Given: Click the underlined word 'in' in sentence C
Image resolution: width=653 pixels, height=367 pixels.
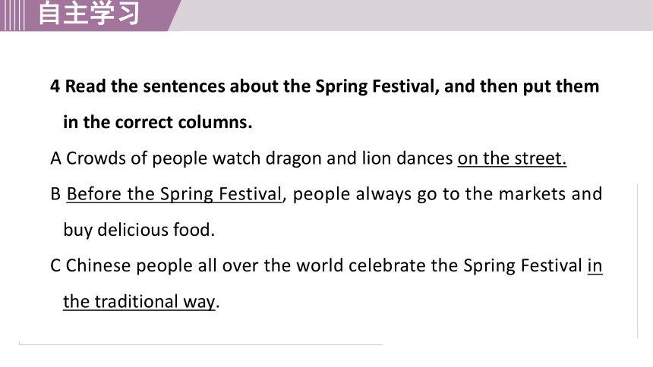Looking at the screenshot, I should pos(595,265).
